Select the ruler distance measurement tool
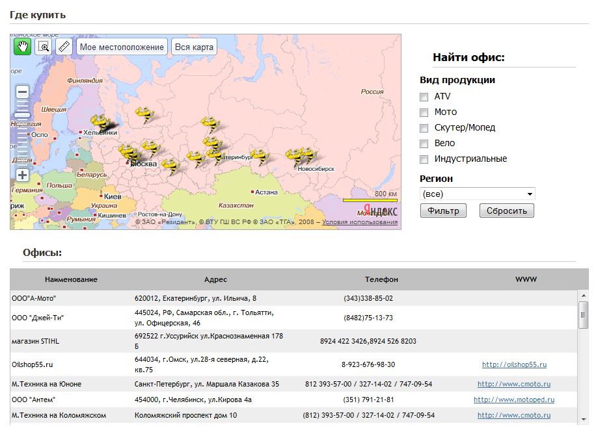The width and height of the screenshot is (598, 432). (x=64, y=47)
